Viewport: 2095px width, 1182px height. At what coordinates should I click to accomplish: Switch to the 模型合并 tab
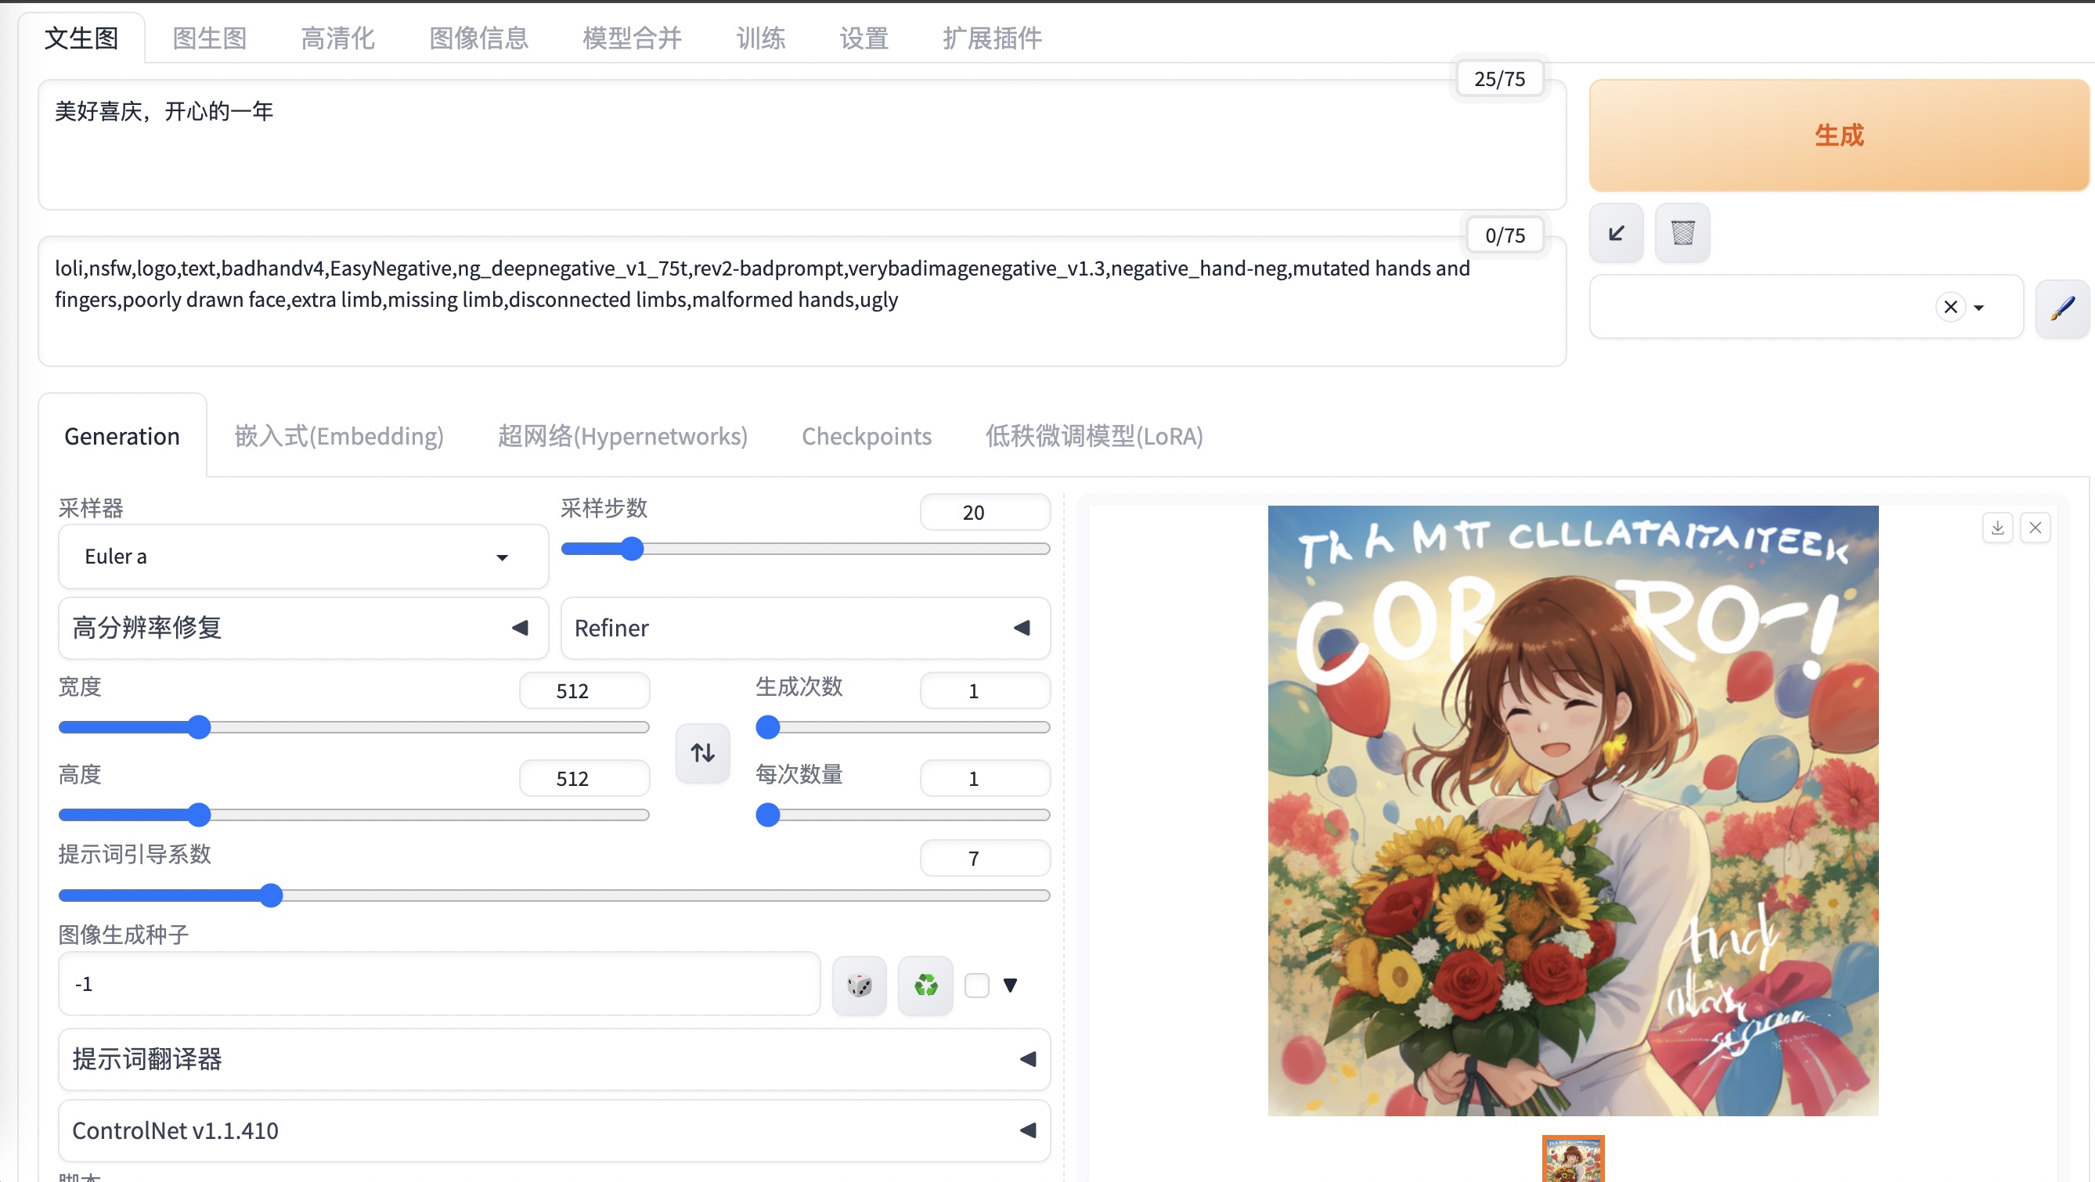click(632, 38)
